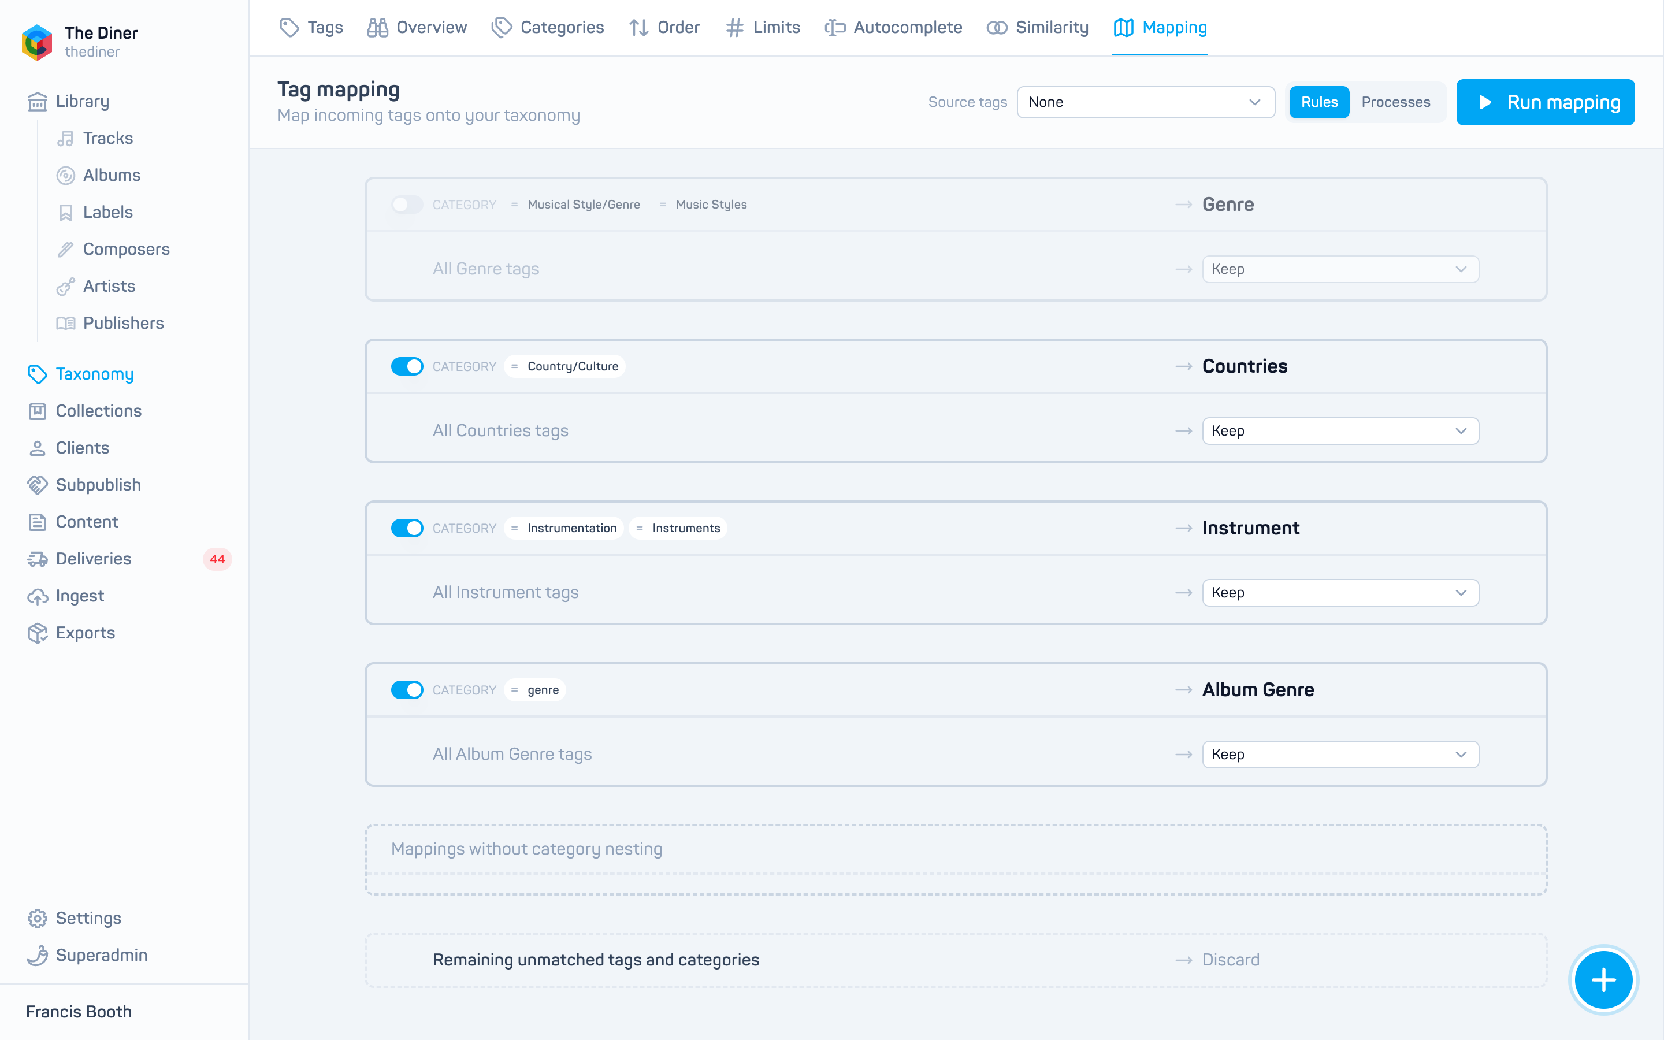Screen dimensions: 1664x1040
Task: Click The Diner workspace logo
Action: point(37,42)
